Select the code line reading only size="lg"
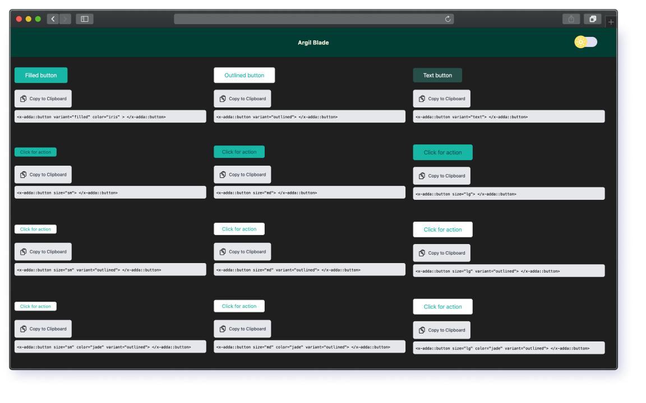 click(509, 194)
